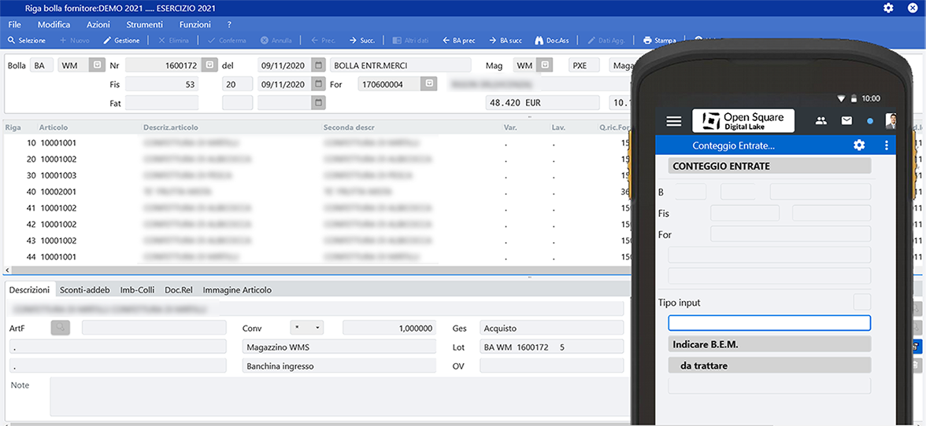Click the Articolo column header
This screenshot has height=426, width=926.
54,127
